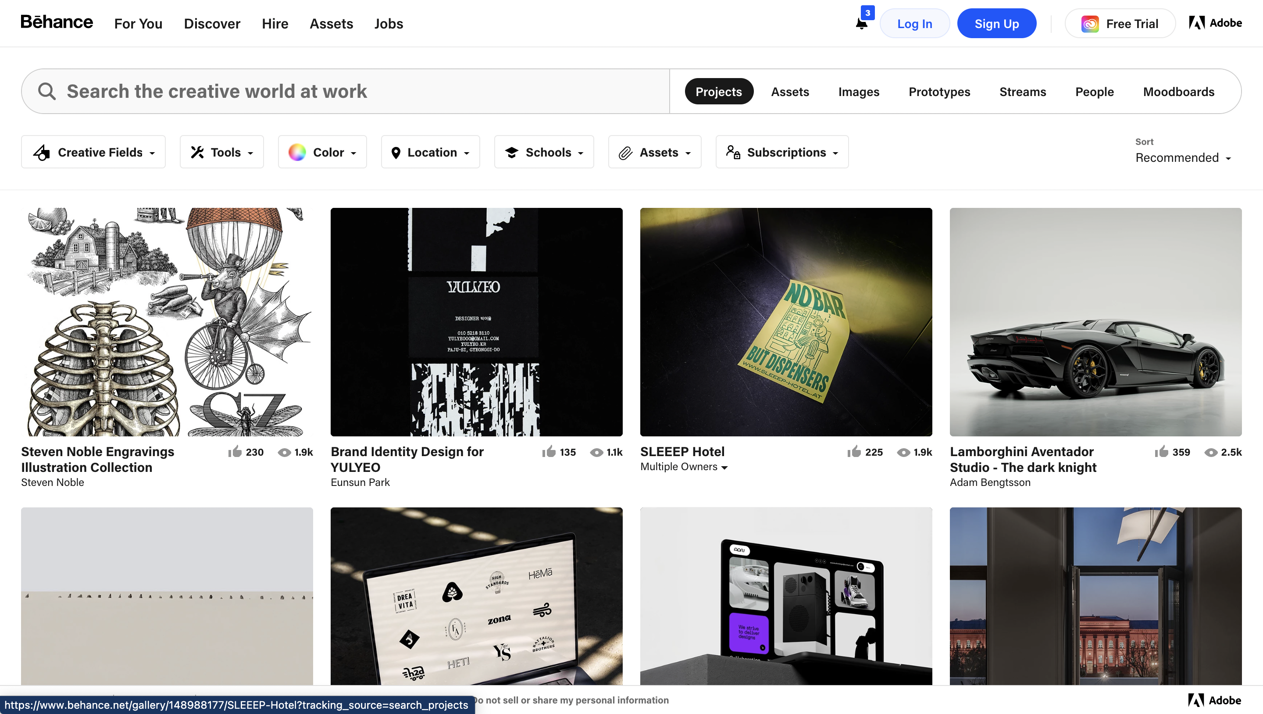Select the Projects search tab
Screen dimensions: 1263x714
point(719,91)
